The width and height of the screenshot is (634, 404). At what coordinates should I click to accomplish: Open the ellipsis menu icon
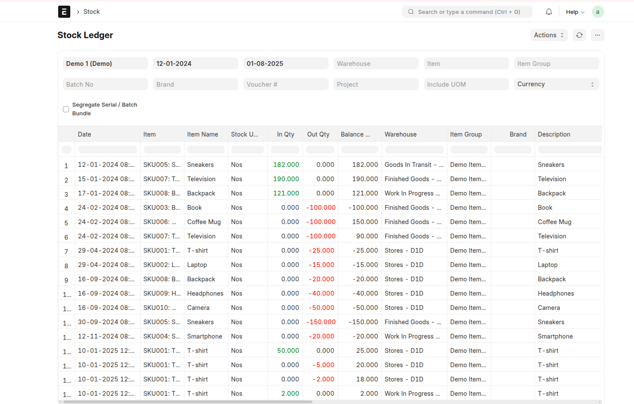598,35
